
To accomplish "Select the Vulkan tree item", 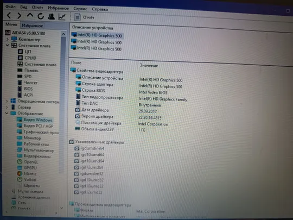I will point(27,180).
